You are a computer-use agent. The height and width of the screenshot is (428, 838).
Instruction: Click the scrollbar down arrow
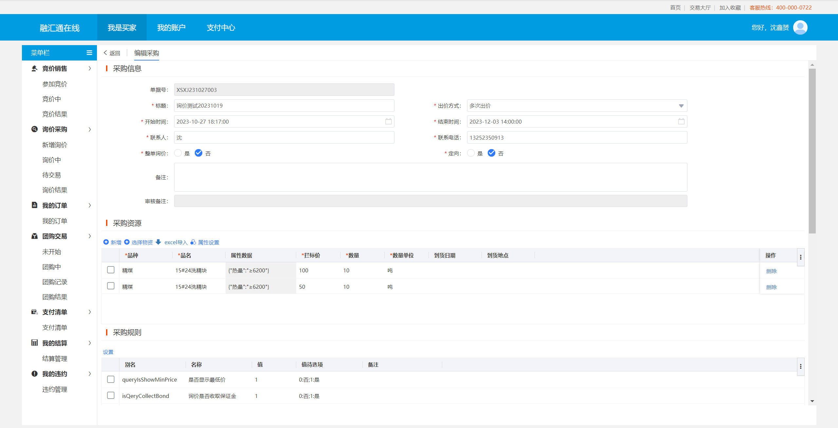click(812, 401)
